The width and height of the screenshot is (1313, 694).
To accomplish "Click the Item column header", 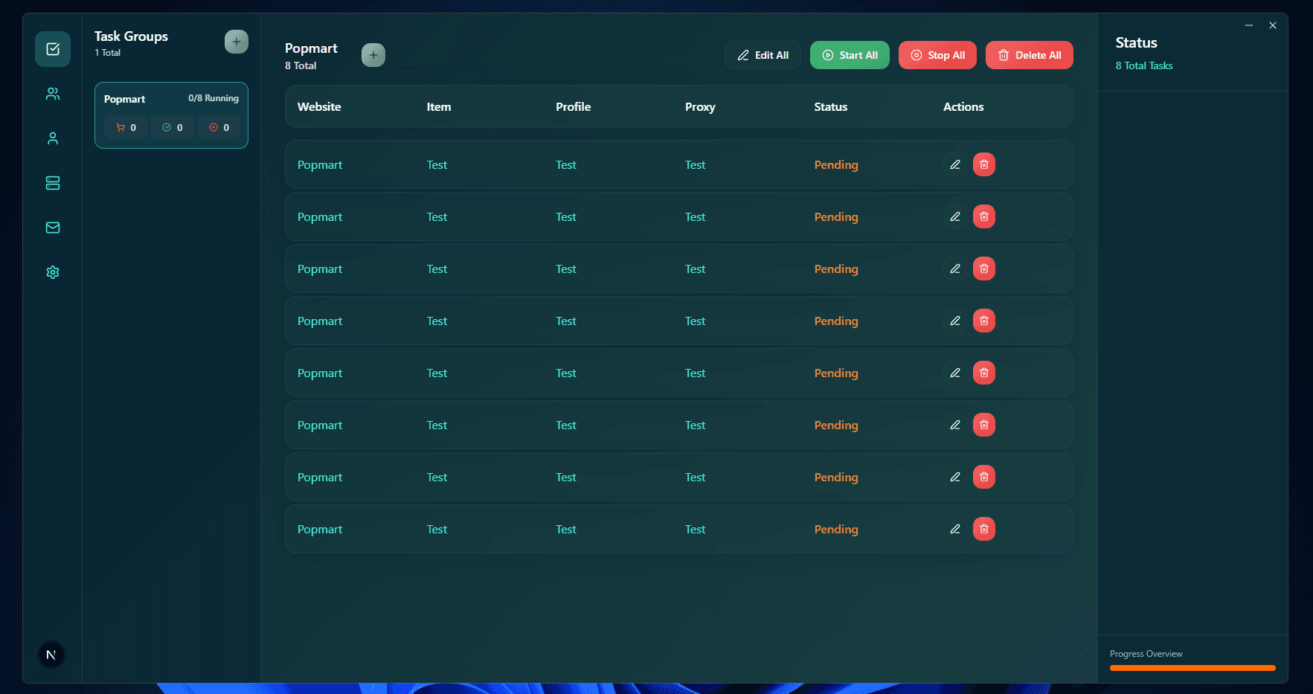I will point(439,106).
